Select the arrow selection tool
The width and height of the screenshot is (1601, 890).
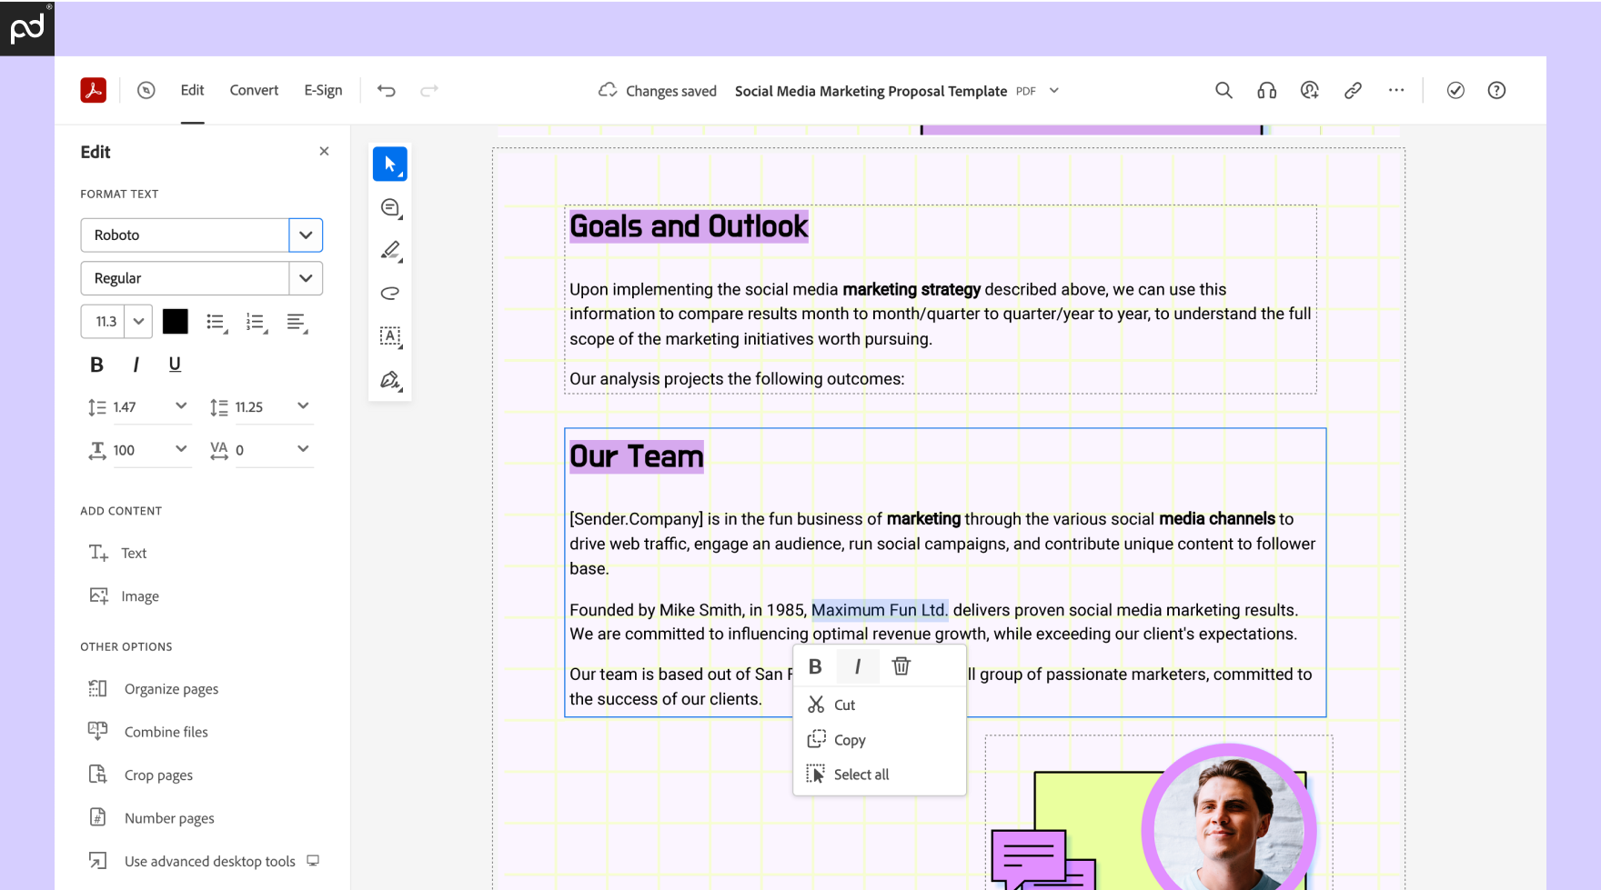coord(389,165)
